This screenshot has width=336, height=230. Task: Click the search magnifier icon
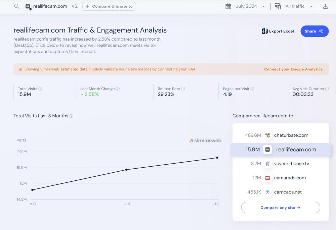click(x=16, y=6)
